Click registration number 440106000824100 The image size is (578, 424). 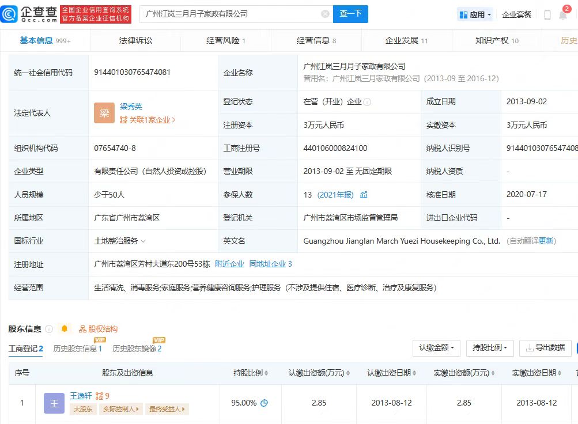(335, 148)
